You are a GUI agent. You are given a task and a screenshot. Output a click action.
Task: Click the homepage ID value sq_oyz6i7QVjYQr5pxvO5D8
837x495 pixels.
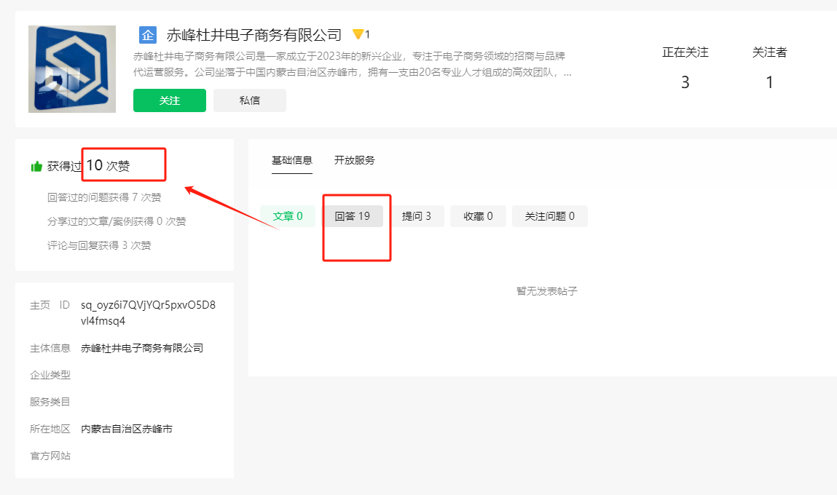148,312
